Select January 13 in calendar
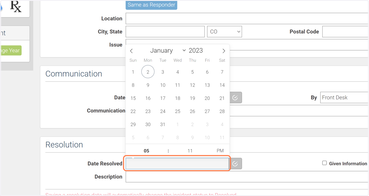 tap(207, 85)
